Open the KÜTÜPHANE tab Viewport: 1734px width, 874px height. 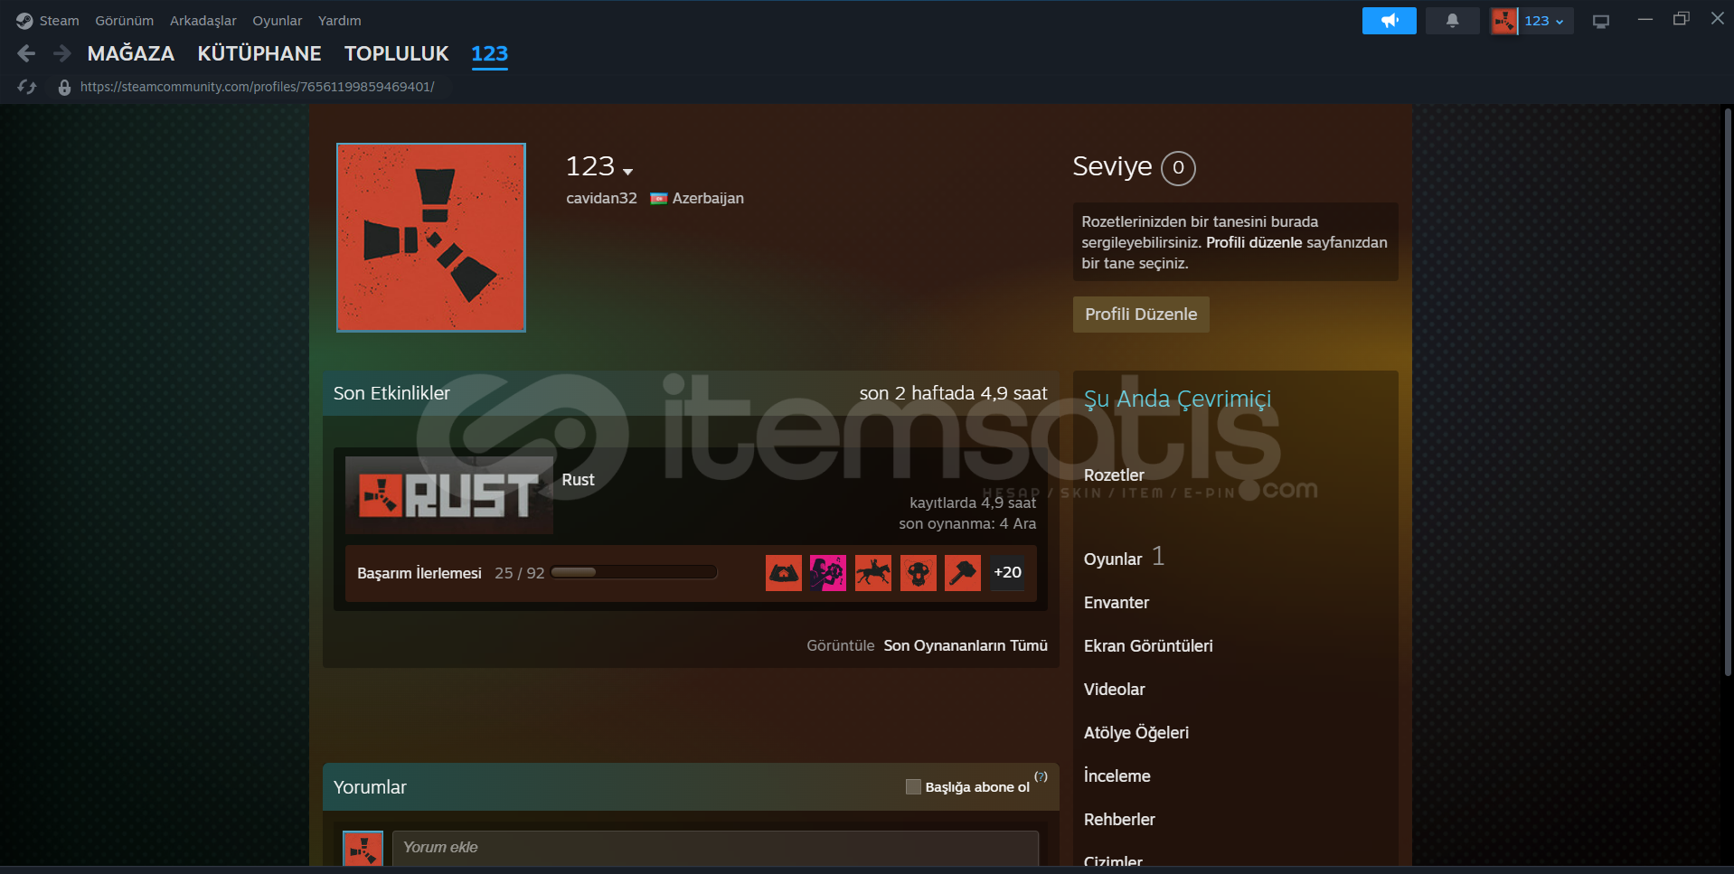tap(259, 54)
